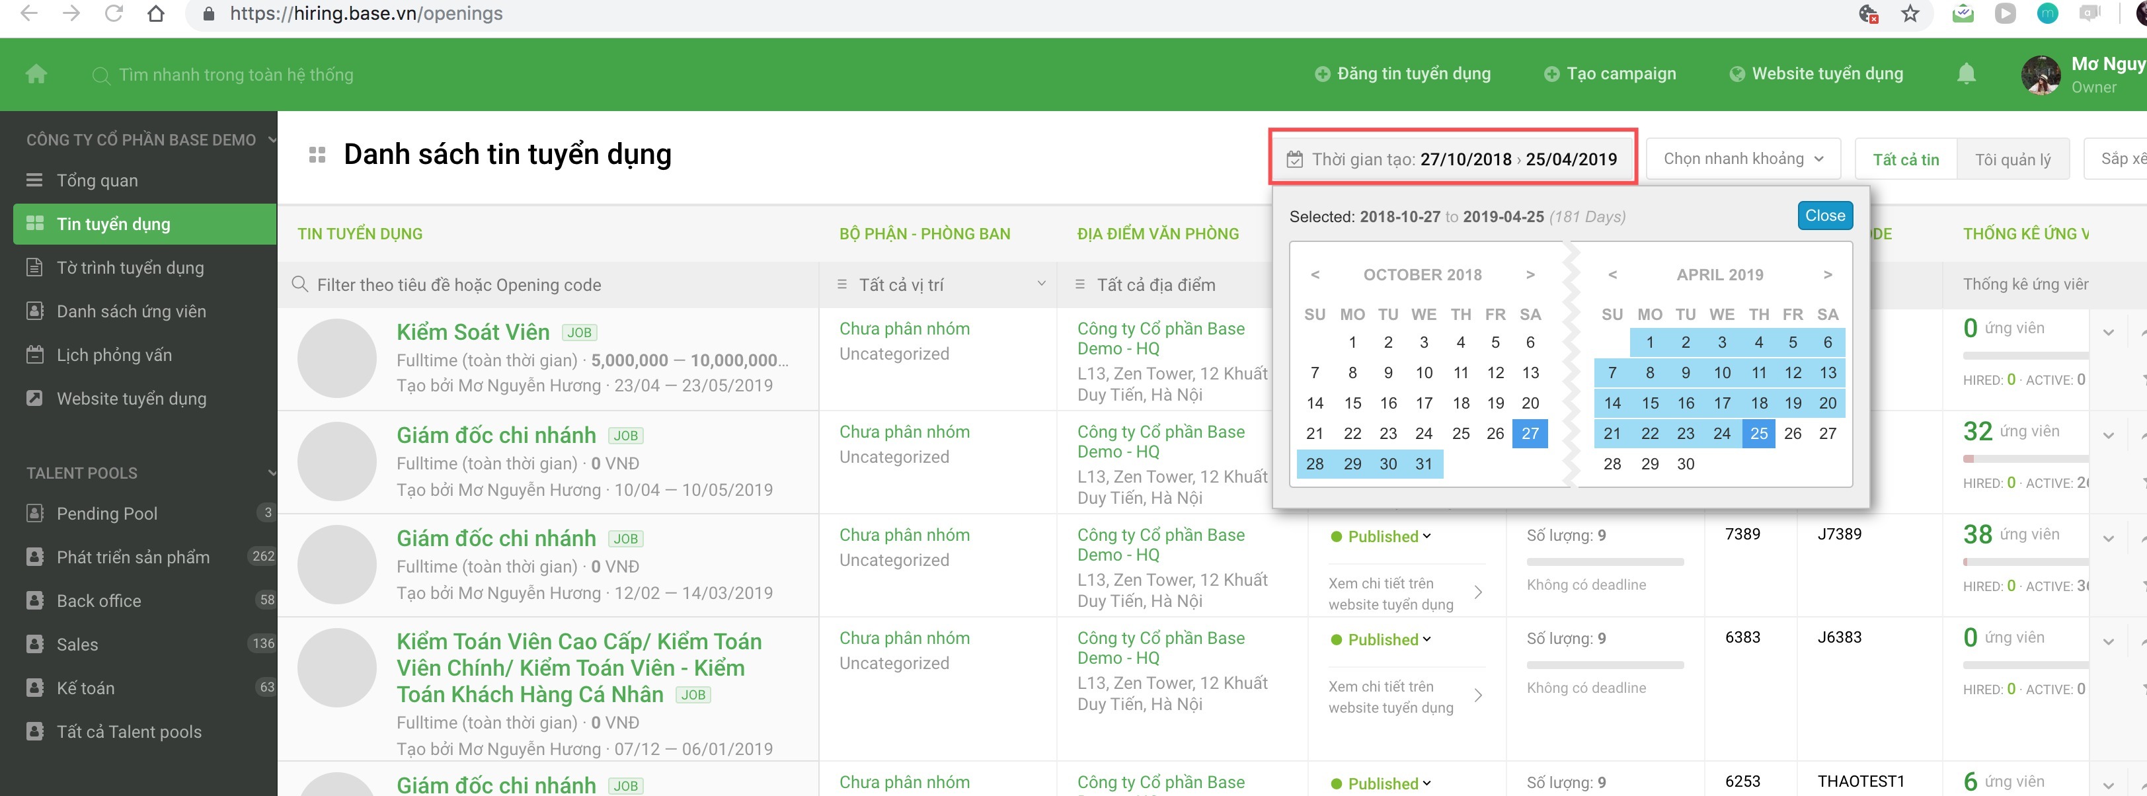Click the Tờ trình tuyển dụng document icon
Screen dimensions: 2147x796
tap(34, 268)
